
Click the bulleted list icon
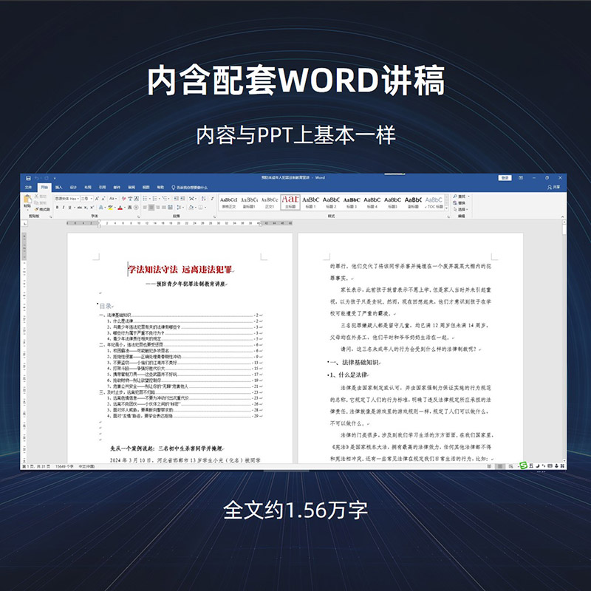click(x=146, y=198)
